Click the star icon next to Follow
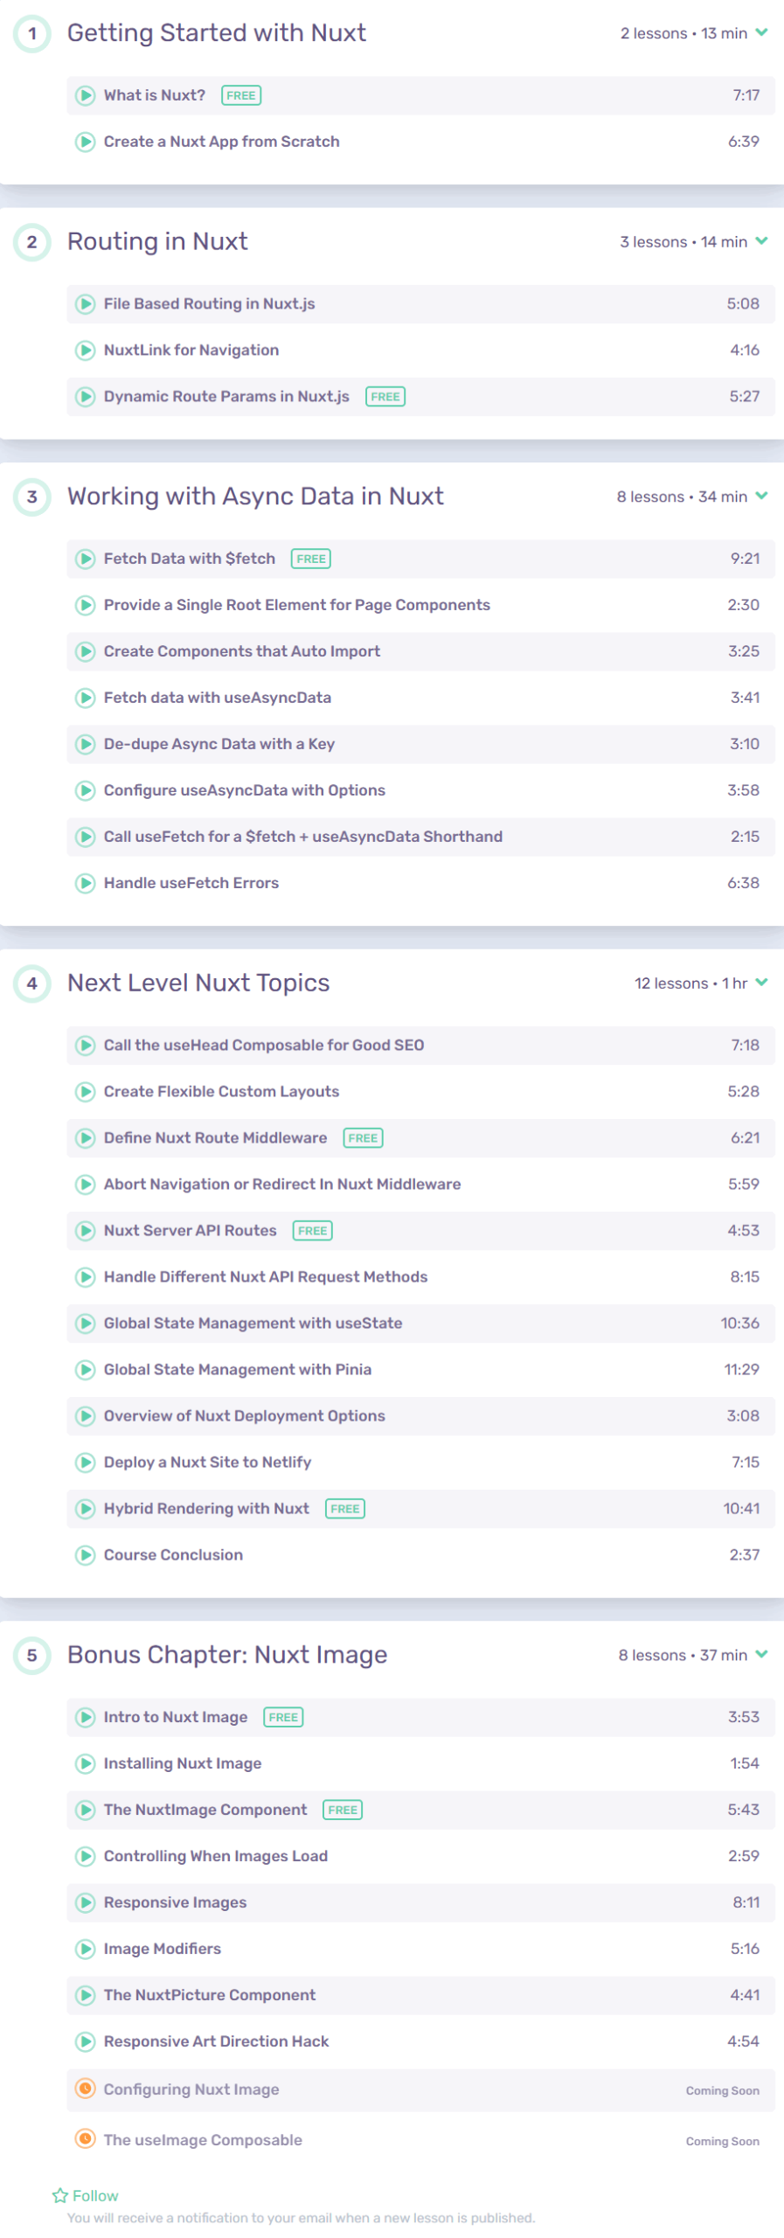This screenshot has width=784, height=2238. [60, 2196]
